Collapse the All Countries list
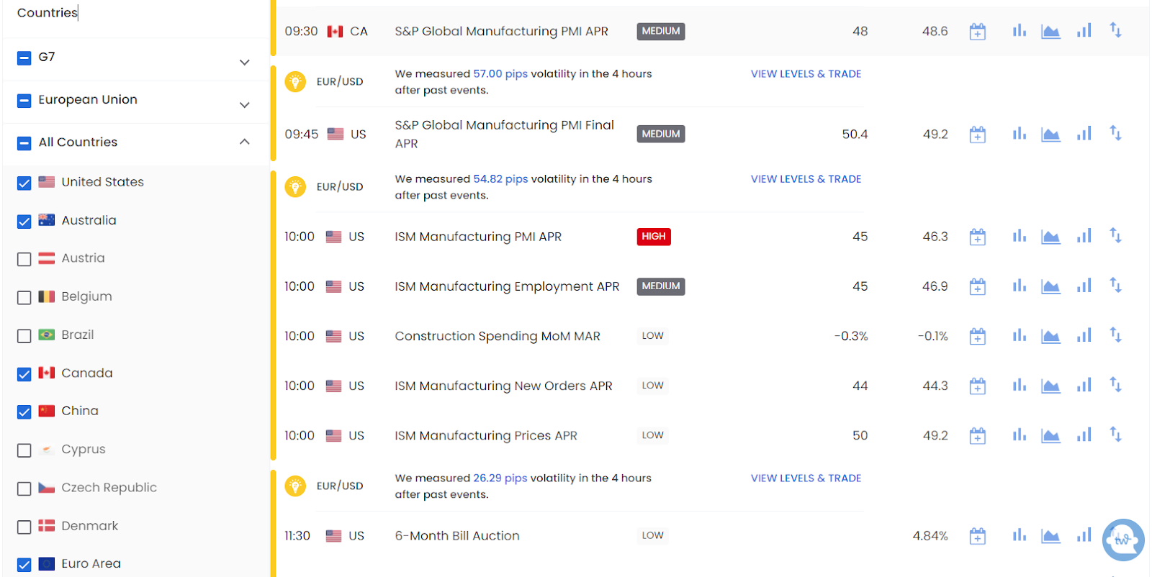This screenshot has width=1152, height=577. coord(245,142)
